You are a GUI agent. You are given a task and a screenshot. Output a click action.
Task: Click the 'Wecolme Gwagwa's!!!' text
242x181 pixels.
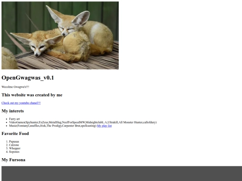point(15,87)
